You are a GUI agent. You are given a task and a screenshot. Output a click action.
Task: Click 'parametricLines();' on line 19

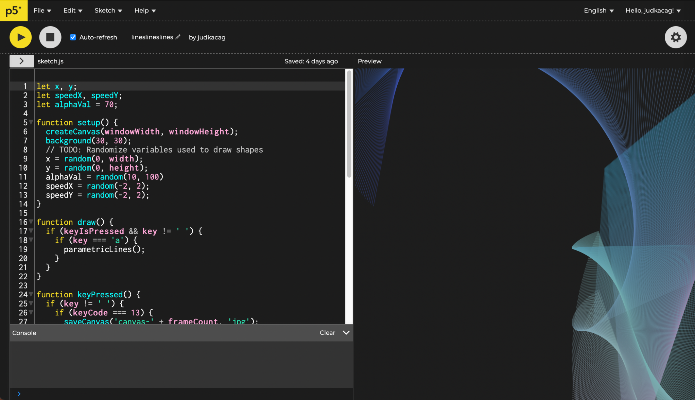[x=104, y=249]
